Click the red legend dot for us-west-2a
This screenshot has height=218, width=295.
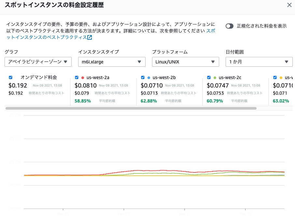[x=82, y=77]
